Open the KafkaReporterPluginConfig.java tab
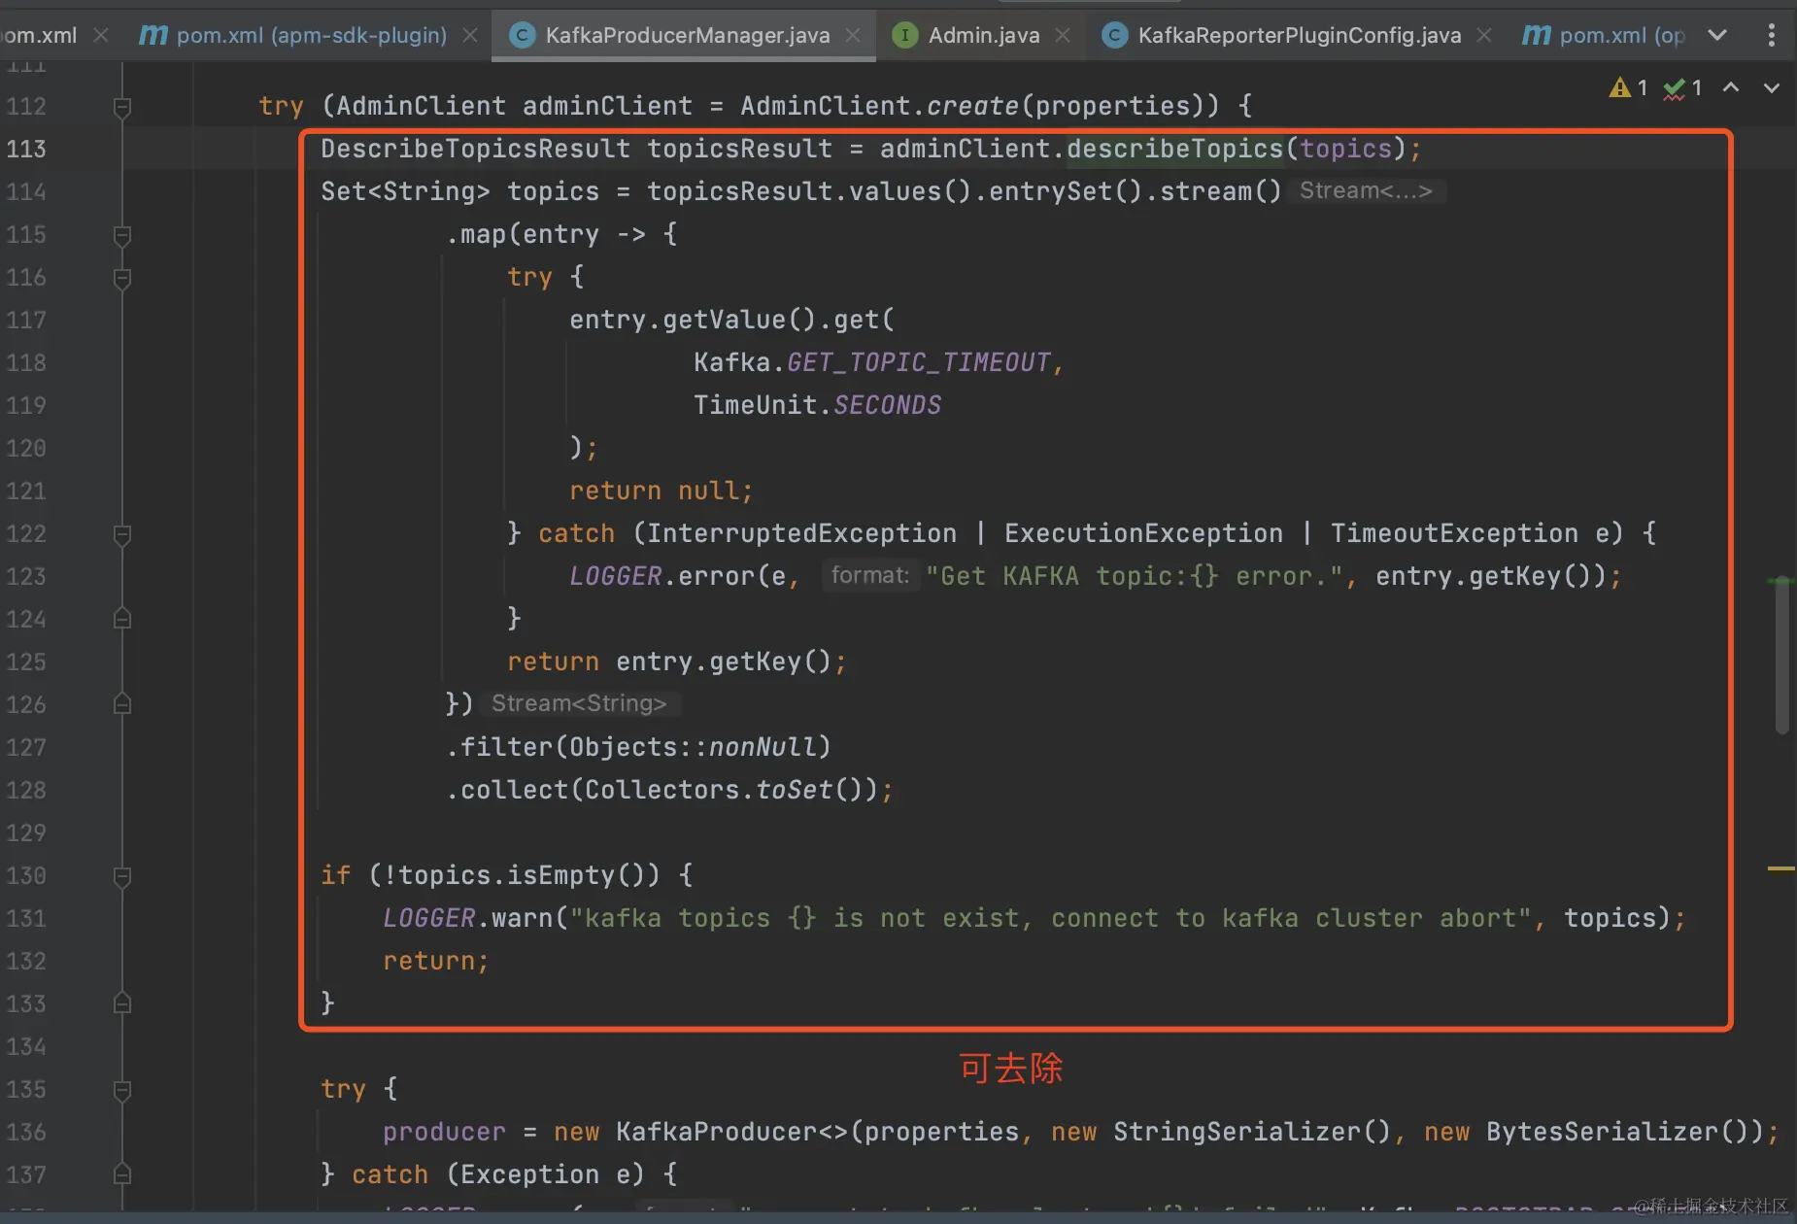The image size is (1797, 1224). coord(1299,36)
